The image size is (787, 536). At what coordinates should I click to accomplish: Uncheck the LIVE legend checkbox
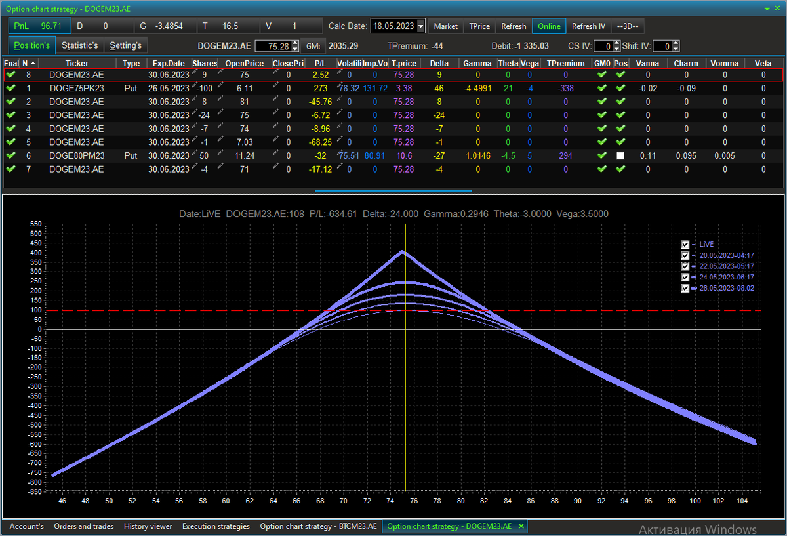685,244
